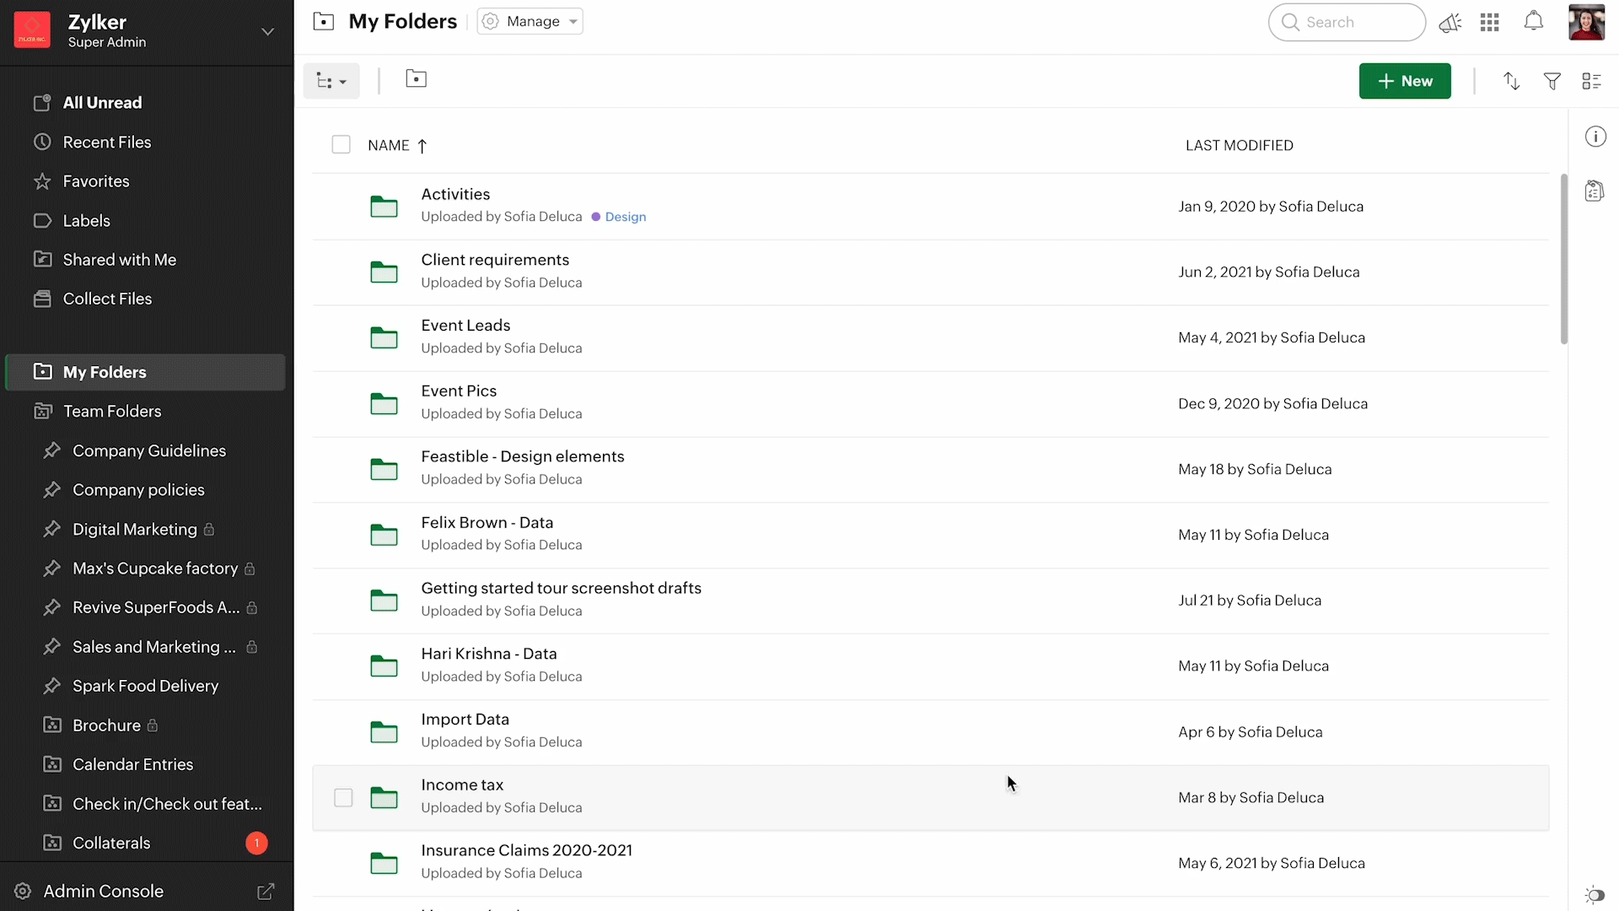Click the vertical scrollbar thumb
This screenshot has height=911, width=1619.
tap(1563, 259)
